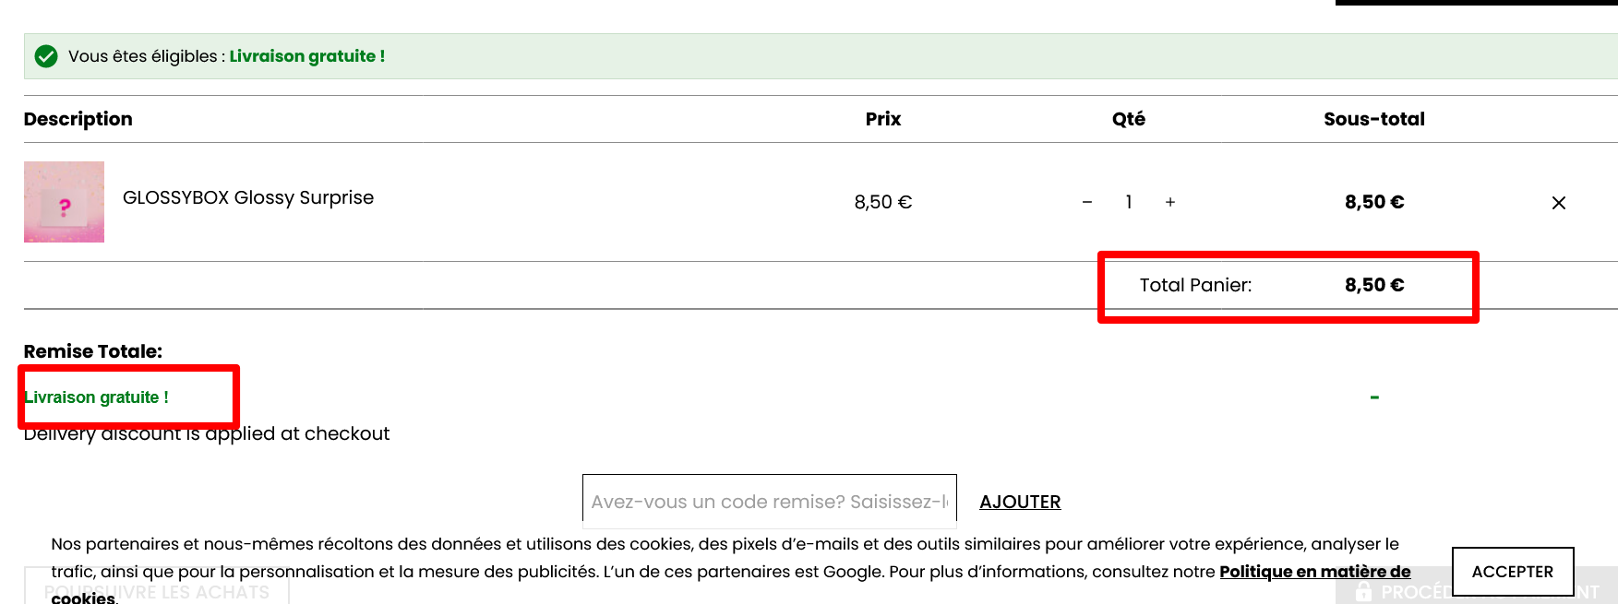Click the lock icon on the payment button
1618x604 pixels.
tap(1363, 592)
